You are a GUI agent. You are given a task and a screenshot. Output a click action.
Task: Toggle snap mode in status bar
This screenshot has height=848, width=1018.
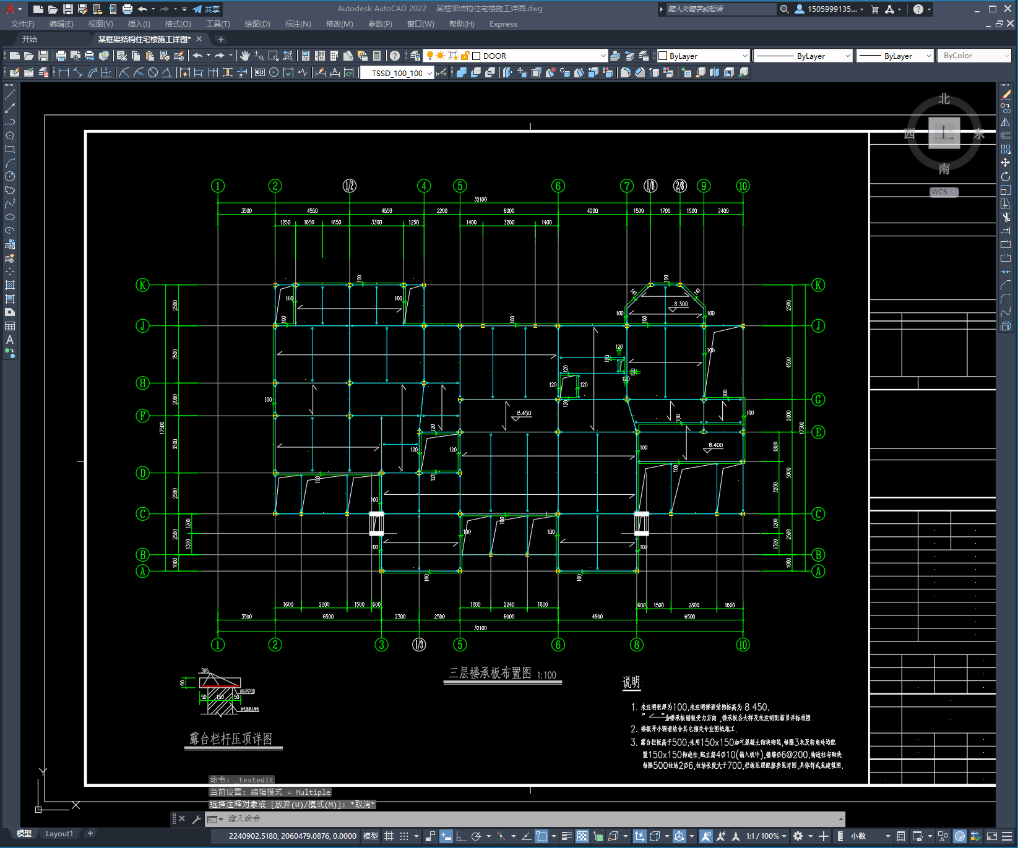[x=404, y=836]
